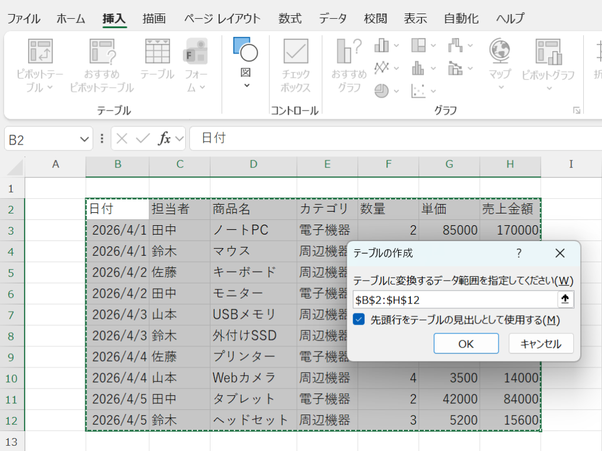The height and width of the screenshot is (451, 602).
Task: Switch to the データ ribbon tab
Action: point(333,18)
